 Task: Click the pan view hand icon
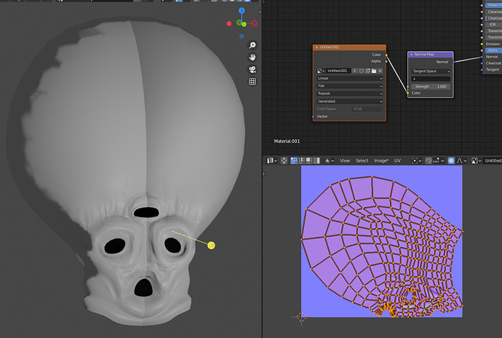coord(252,58)
